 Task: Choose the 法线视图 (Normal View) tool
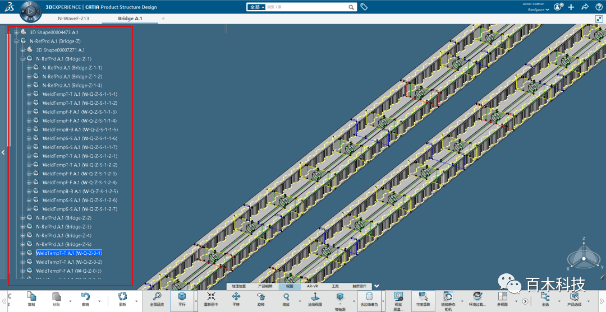click(x=315, y=298)
